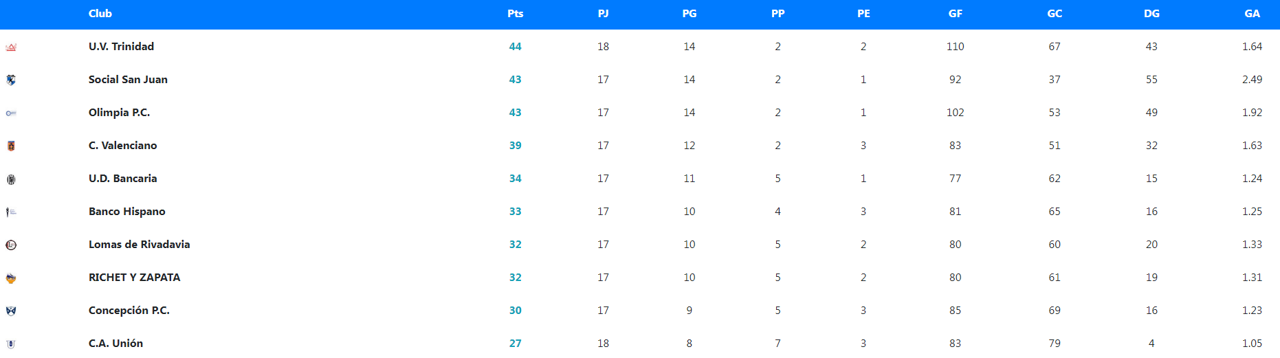Click the Banco Hispano team name
Image resolution: width=1280 pixels, height=358 pixels.
pos(126,212)
